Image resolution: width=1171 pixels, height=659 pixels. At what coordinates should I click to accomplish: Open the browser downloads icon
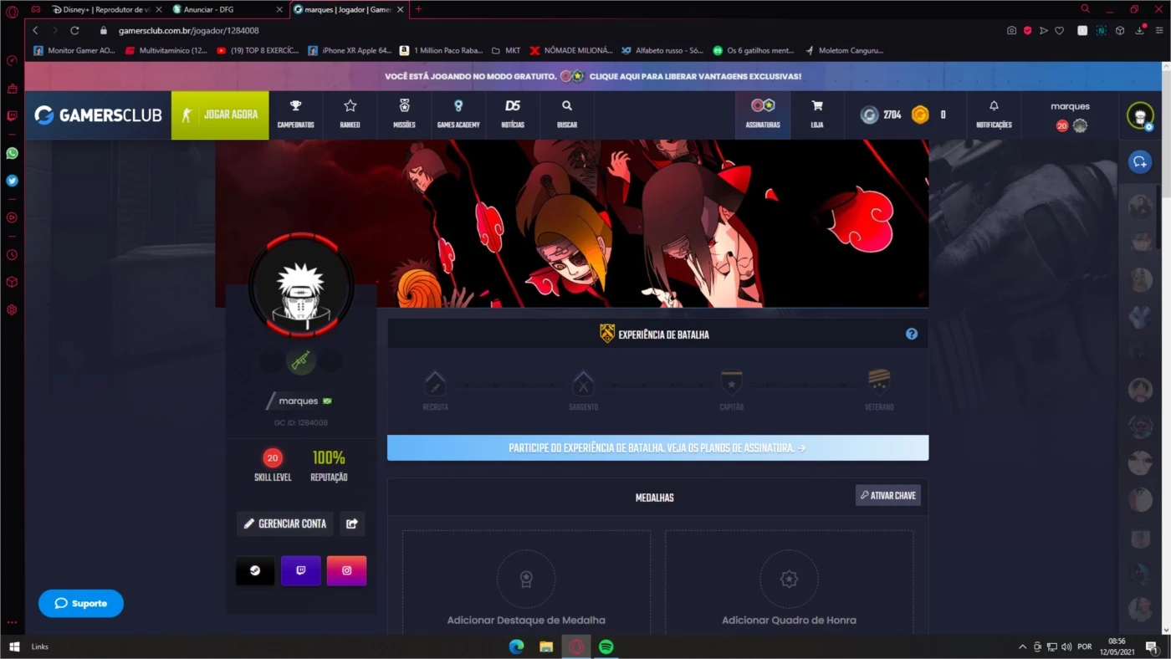pyautogui.click(x=1139, y=30)
